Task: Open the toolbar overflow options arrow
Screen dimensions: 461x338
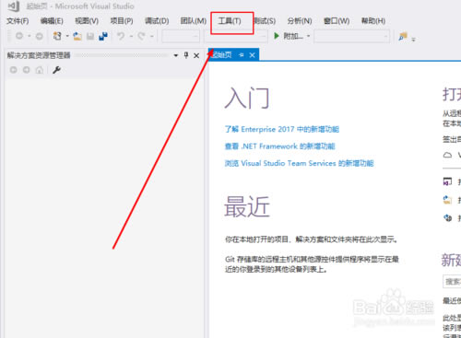Action: (x=414, y=40)
